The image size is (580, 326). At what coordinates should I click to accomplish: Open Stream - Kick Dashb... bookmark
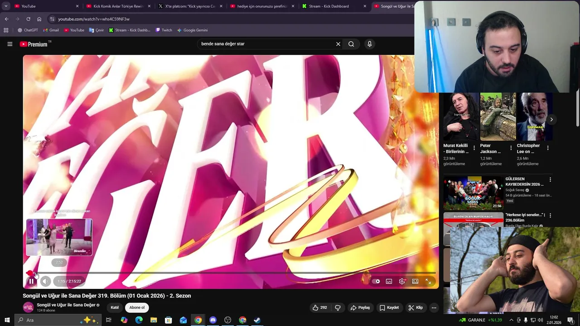129,30
